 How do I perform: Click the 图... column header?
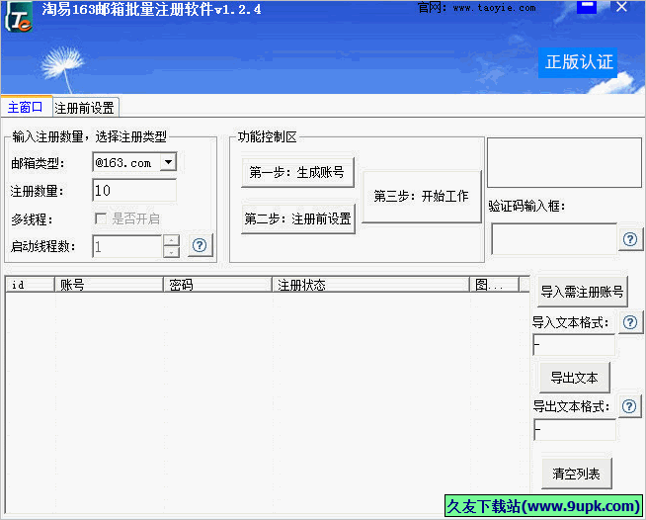[494, 285]
